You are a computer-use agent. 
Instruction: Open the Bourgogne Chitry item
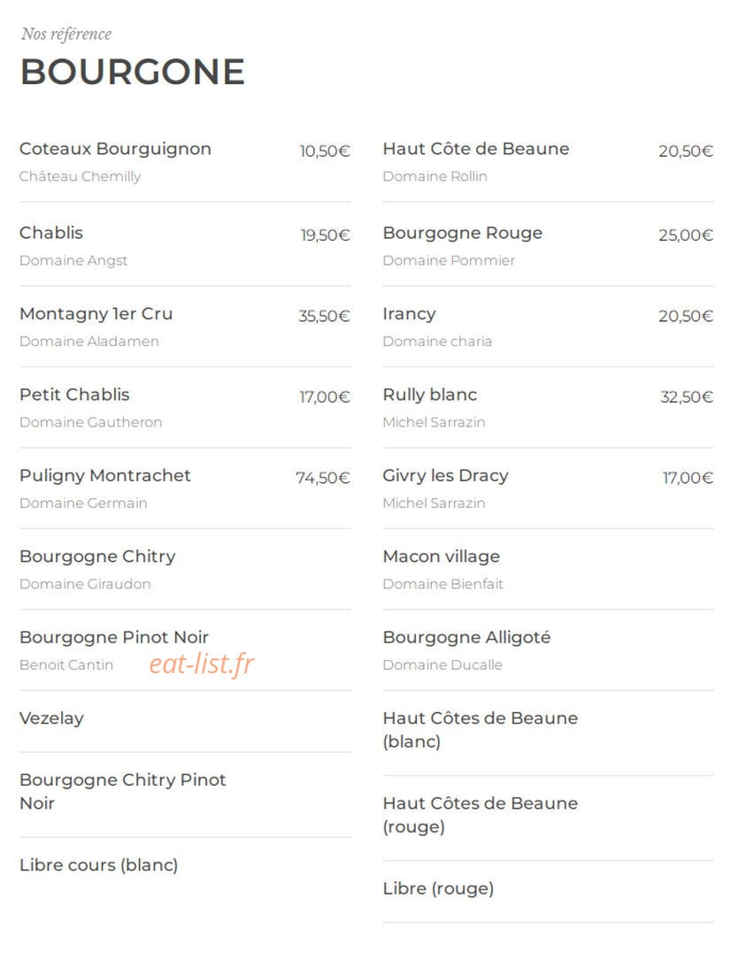click(185, 569)
